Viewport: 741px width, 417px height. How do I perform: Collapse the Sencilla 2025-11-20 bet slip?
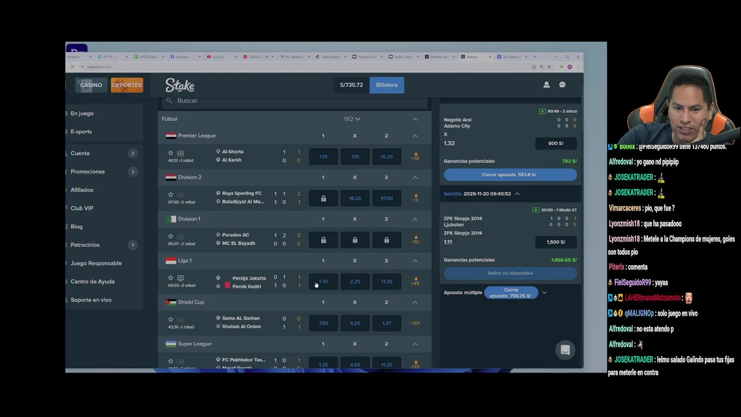click(x=517, y=193)
